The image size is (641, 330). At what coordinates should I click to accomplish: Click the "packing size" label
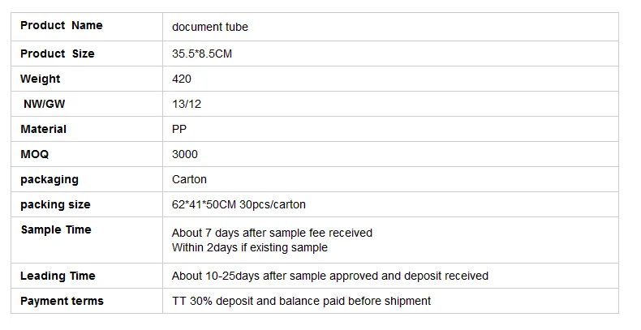(55, 204)
